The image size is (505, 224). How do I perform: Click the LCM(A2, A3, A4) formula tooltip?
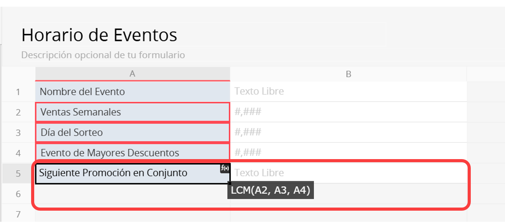(271, 190)
